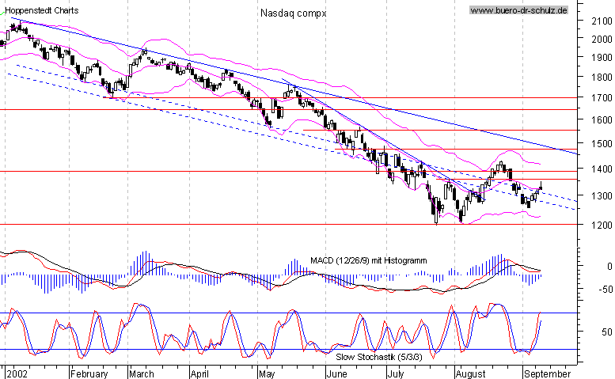This screenshot has height=379, width=615.
Task: Click the 2100 price axis label
Action: click(x=602, y=21)
